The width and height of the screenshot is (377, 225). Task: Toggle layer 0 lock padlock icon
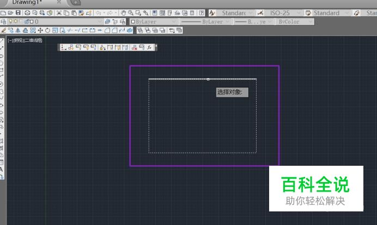tap(27, 22)
